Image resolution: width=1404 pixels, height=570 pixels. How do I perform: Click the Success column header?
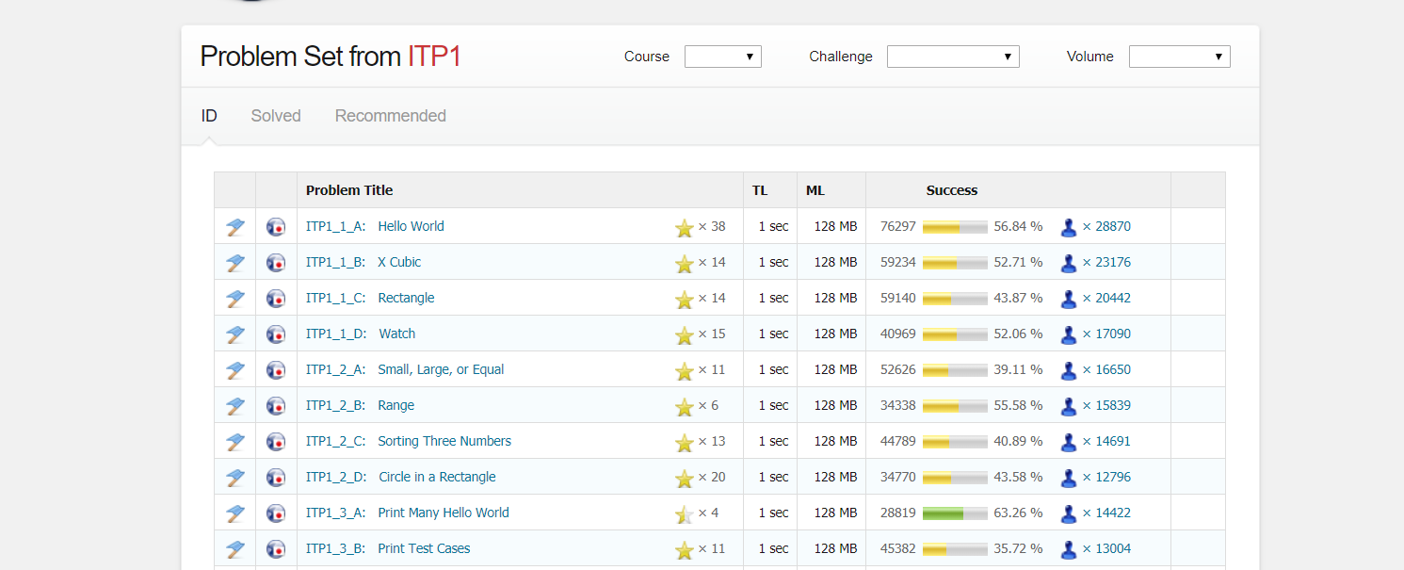point(952,190)
